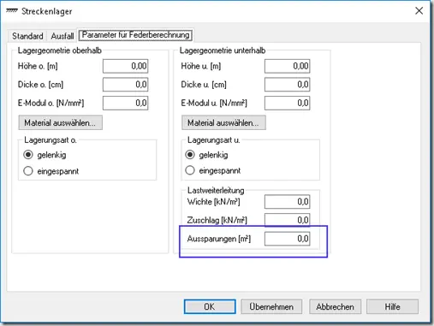Click the Höhe u. [m] label
Viewport: 434px width, 326px height.
pyautogui.click(x=201, y=66)
